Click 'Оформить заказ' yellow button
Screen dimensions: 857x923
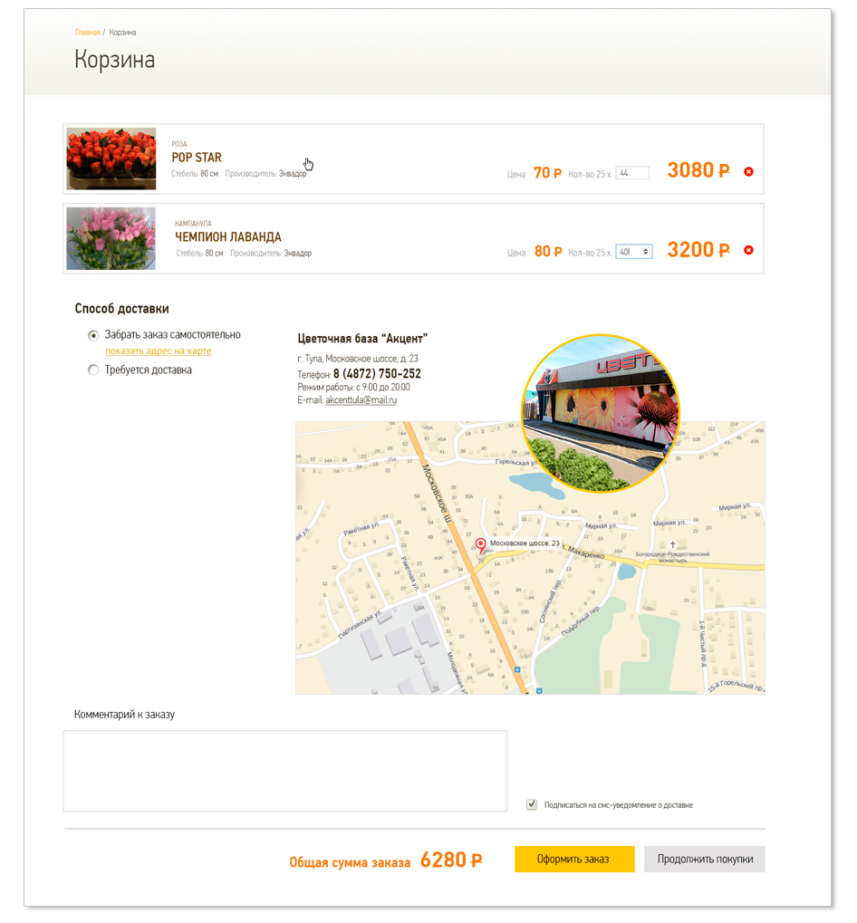tap(574, 859)
